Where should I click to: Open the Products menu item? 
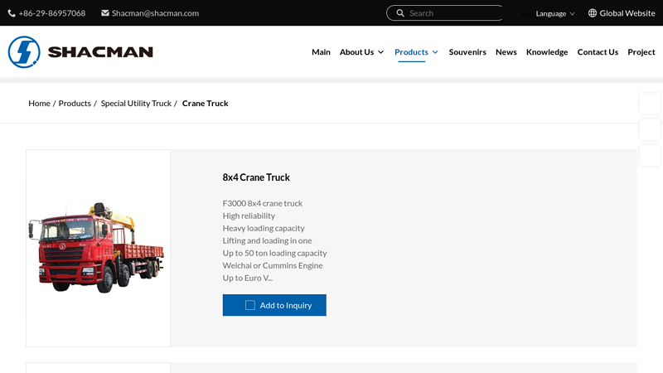[x=411, y=52]
